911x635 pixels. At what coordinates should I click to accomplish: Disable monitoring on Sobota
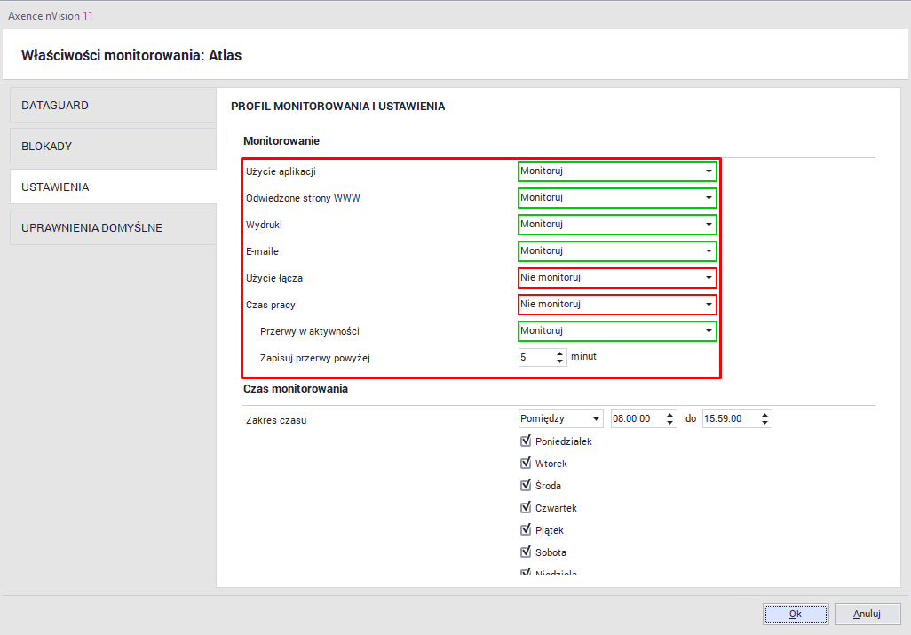[525, 552]
